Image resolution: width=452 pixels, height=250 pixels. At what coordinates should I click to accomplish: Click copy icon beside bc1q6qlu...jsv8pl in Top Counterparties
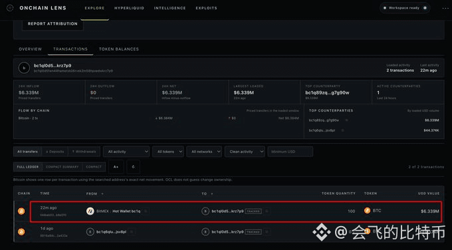click(342, 130)
